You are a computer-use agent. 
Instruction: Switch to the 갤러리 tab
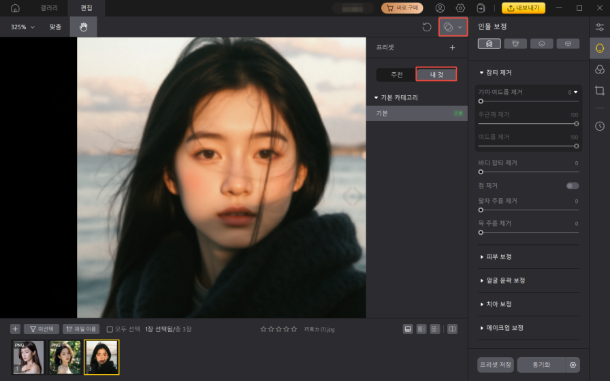50,8
